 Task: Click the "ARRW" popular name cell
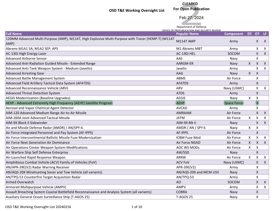tap(181, 157)
